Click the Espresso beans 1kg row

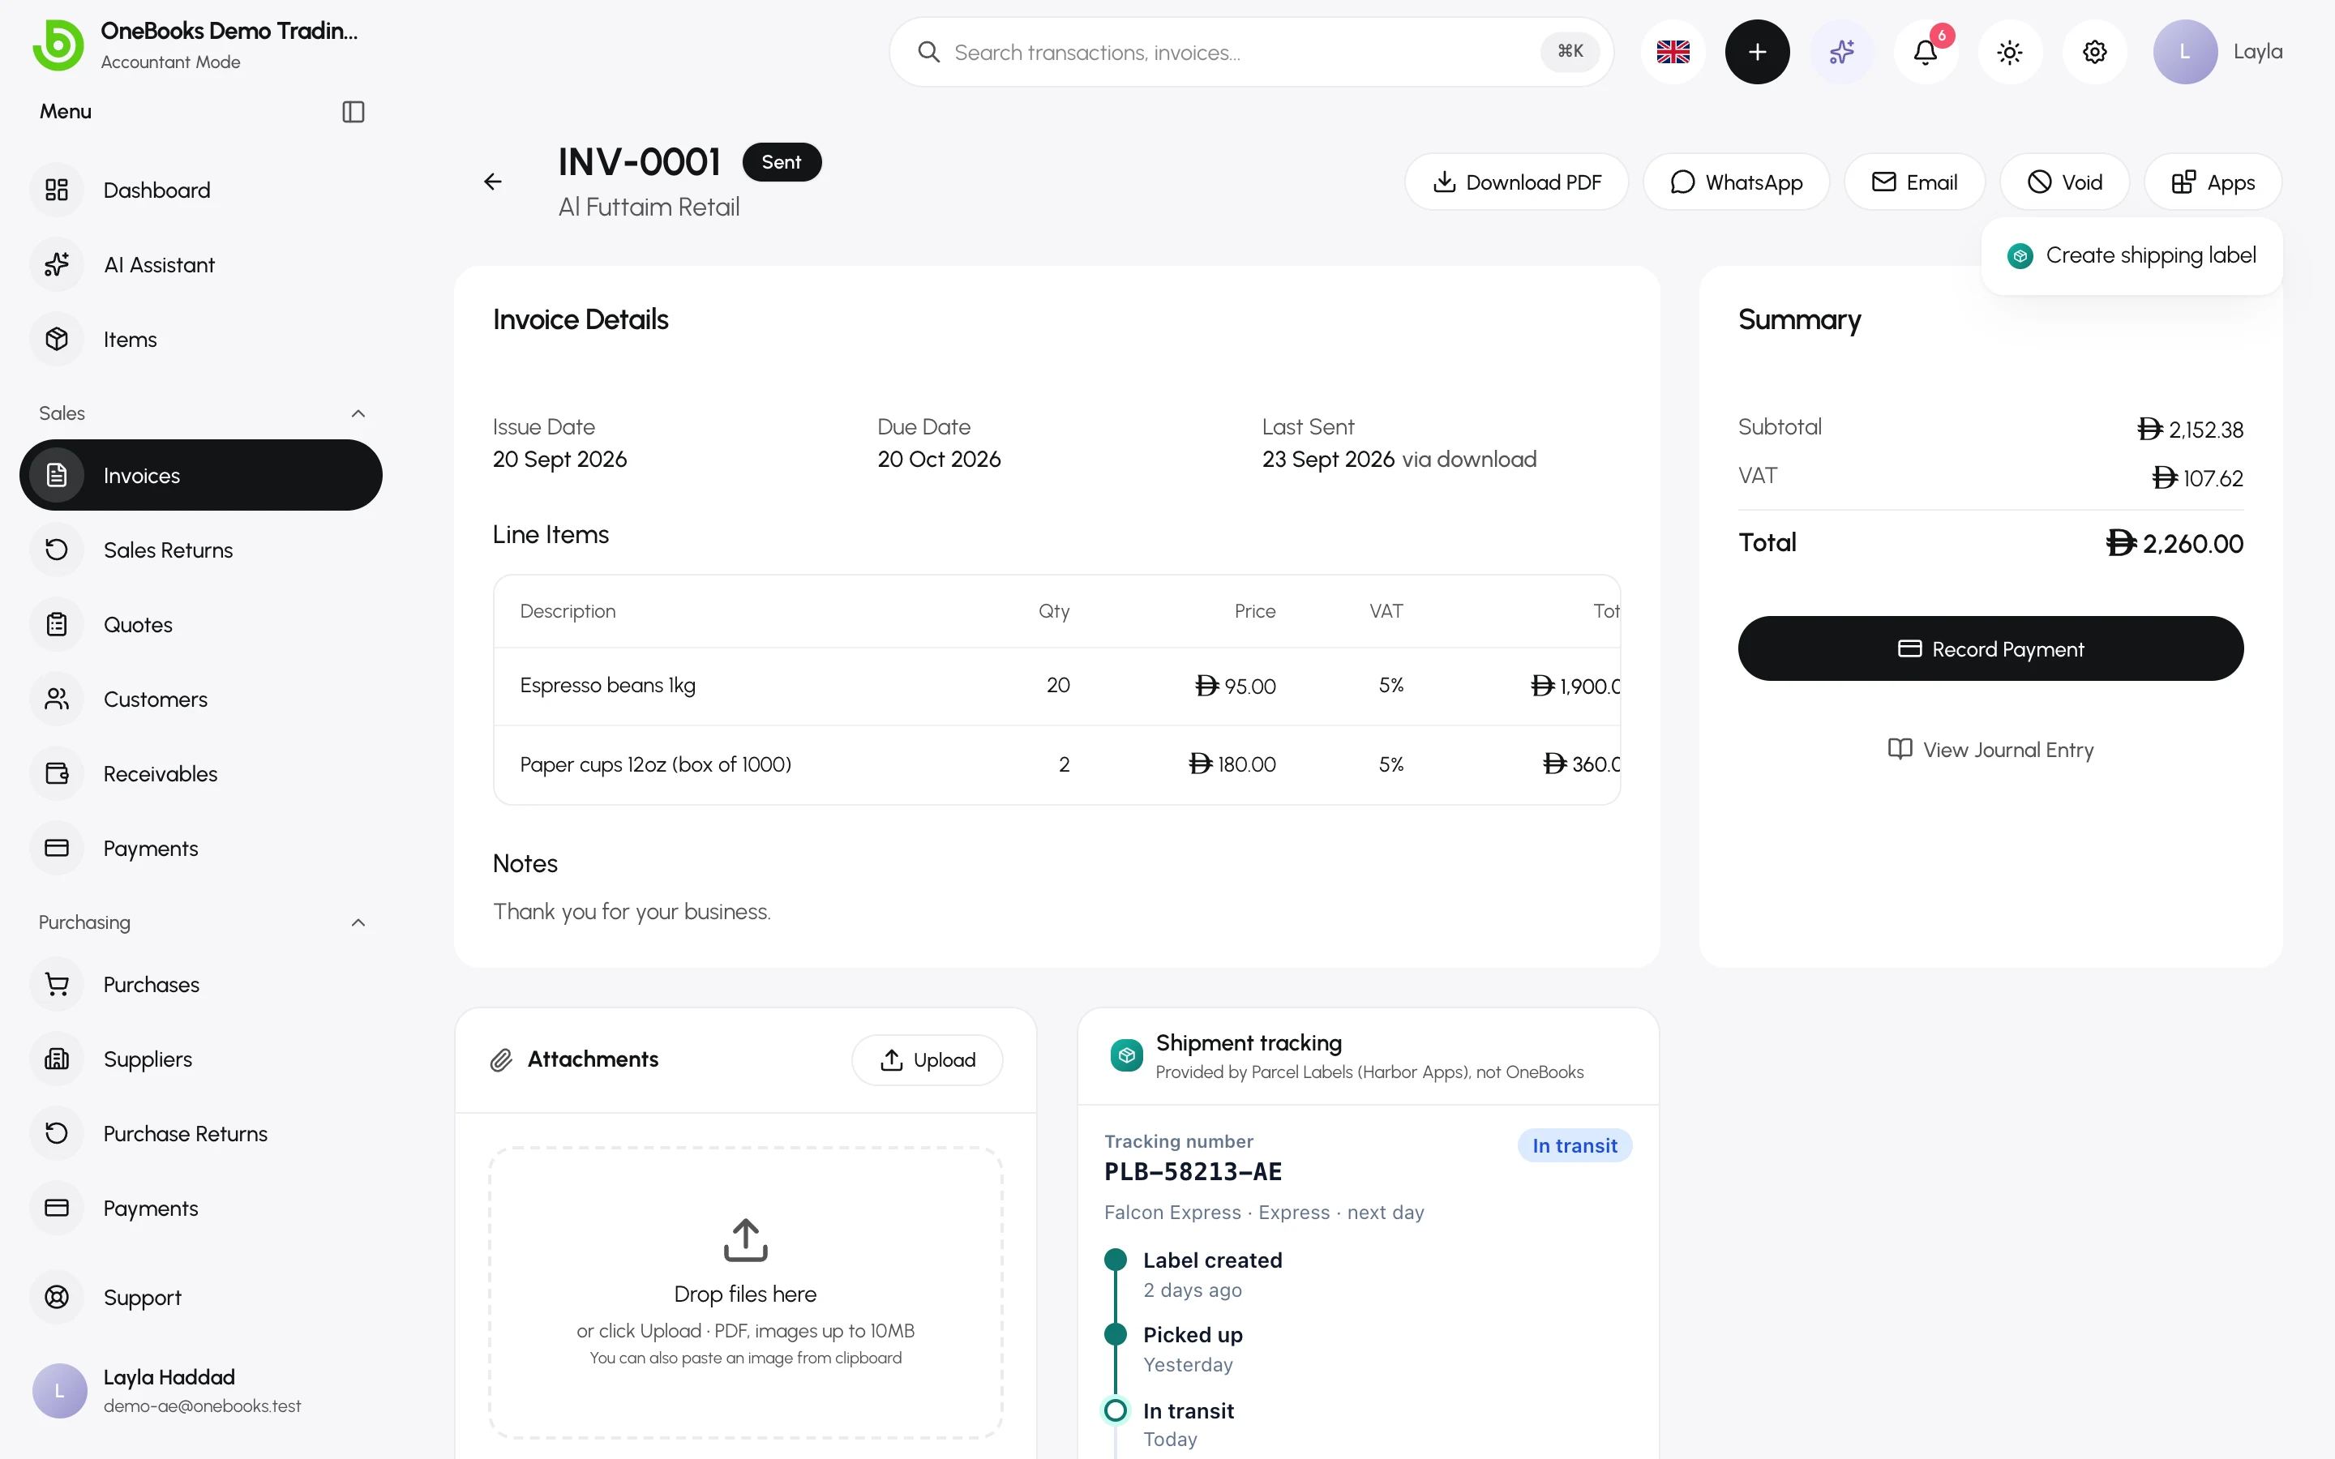1056,685
